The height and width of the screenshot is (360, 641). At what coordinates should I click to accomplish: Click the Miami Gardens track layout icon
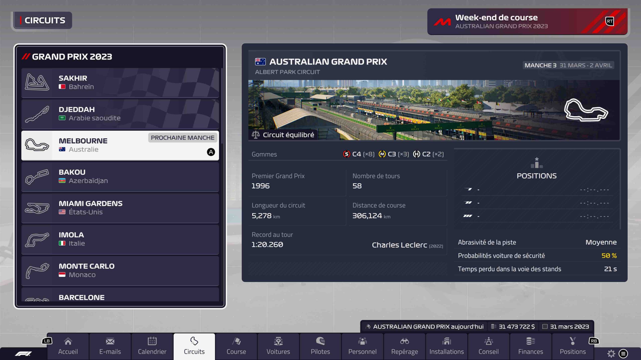coord(37,208)
